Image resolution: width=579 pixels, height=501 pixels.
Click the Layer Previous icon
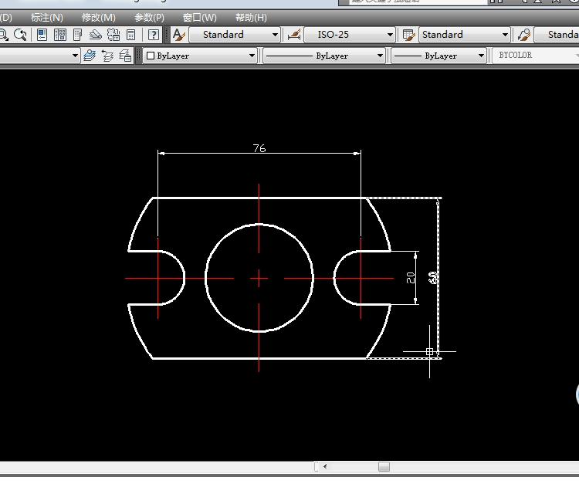coord(107,56)
